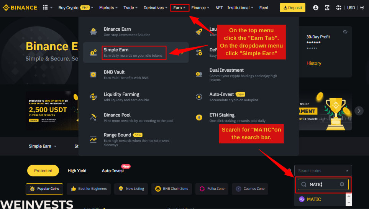Open the trophy tournament banner
The height and width of the screenshot is (209, 369).
point(326,111)
